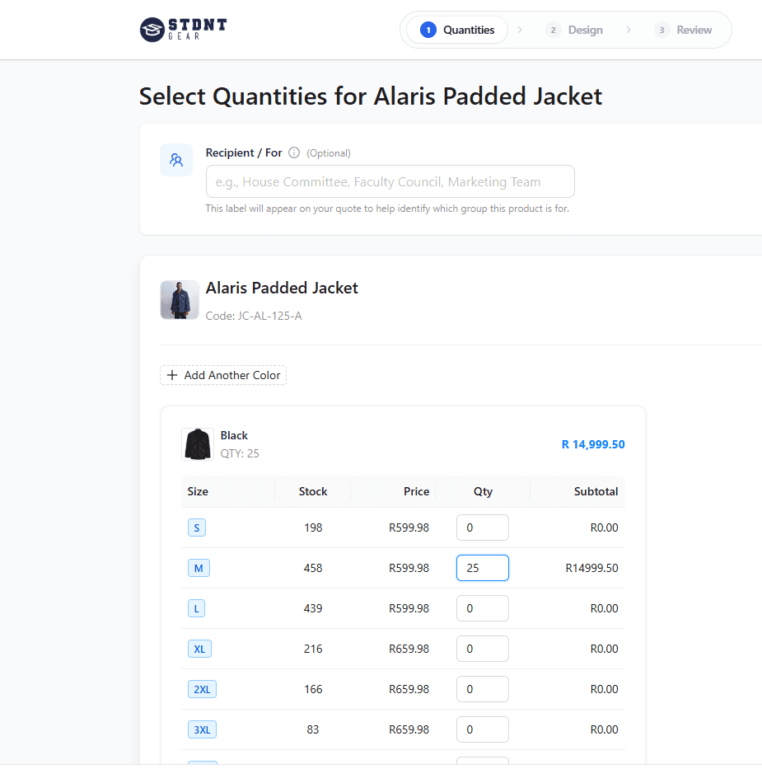Select the M size badge
This screenshot has height=769, width=762.
(x=199, y=568)
